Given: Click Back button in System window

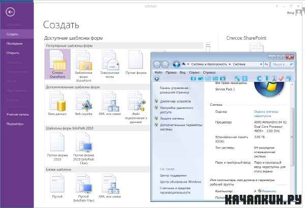Looking at the screenshot, I should coord(157,64).
